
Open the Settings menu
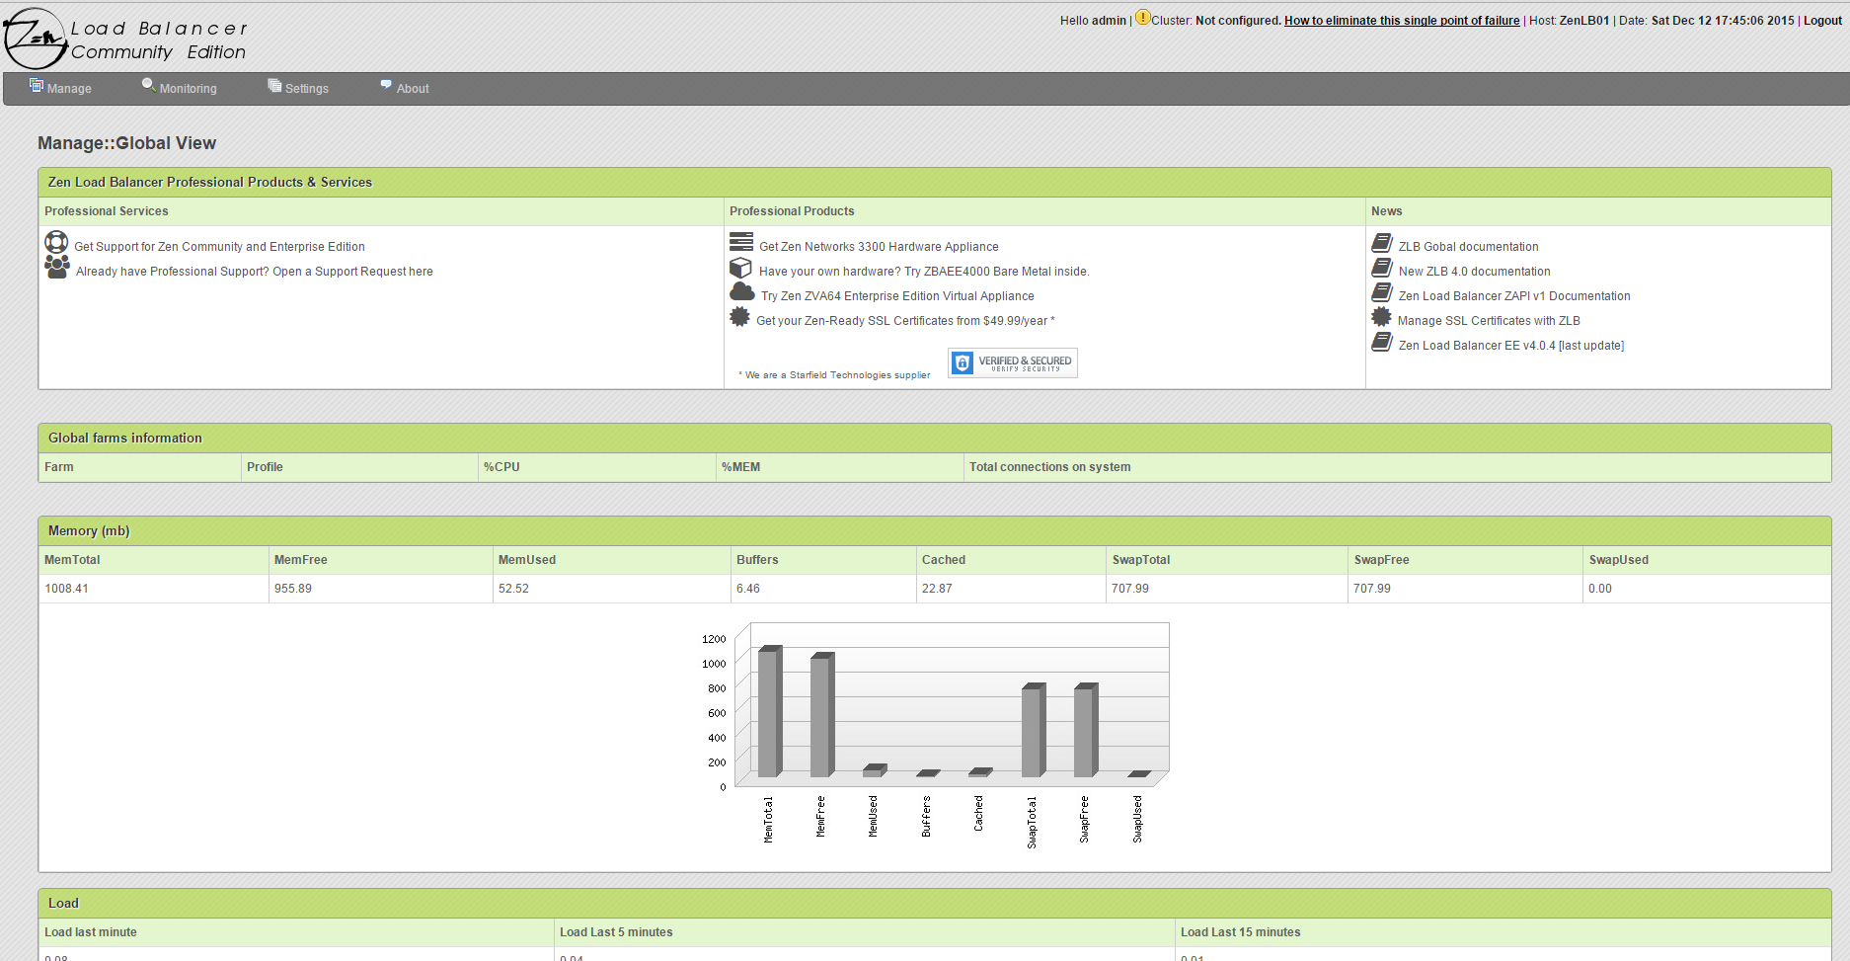307,89
